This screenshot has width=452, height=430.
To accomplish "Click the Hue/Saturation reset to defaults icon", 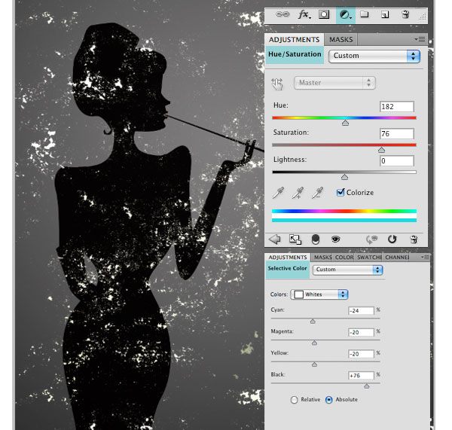I will point(392,239).
